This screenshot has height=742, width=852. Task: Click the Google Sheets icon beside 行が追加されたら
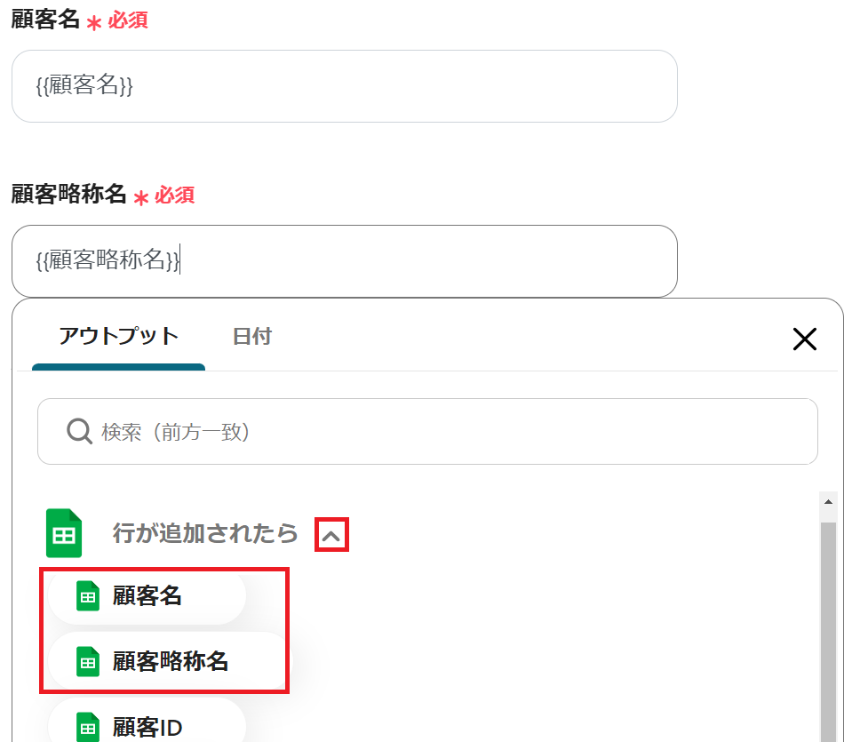tap(64, 533)
